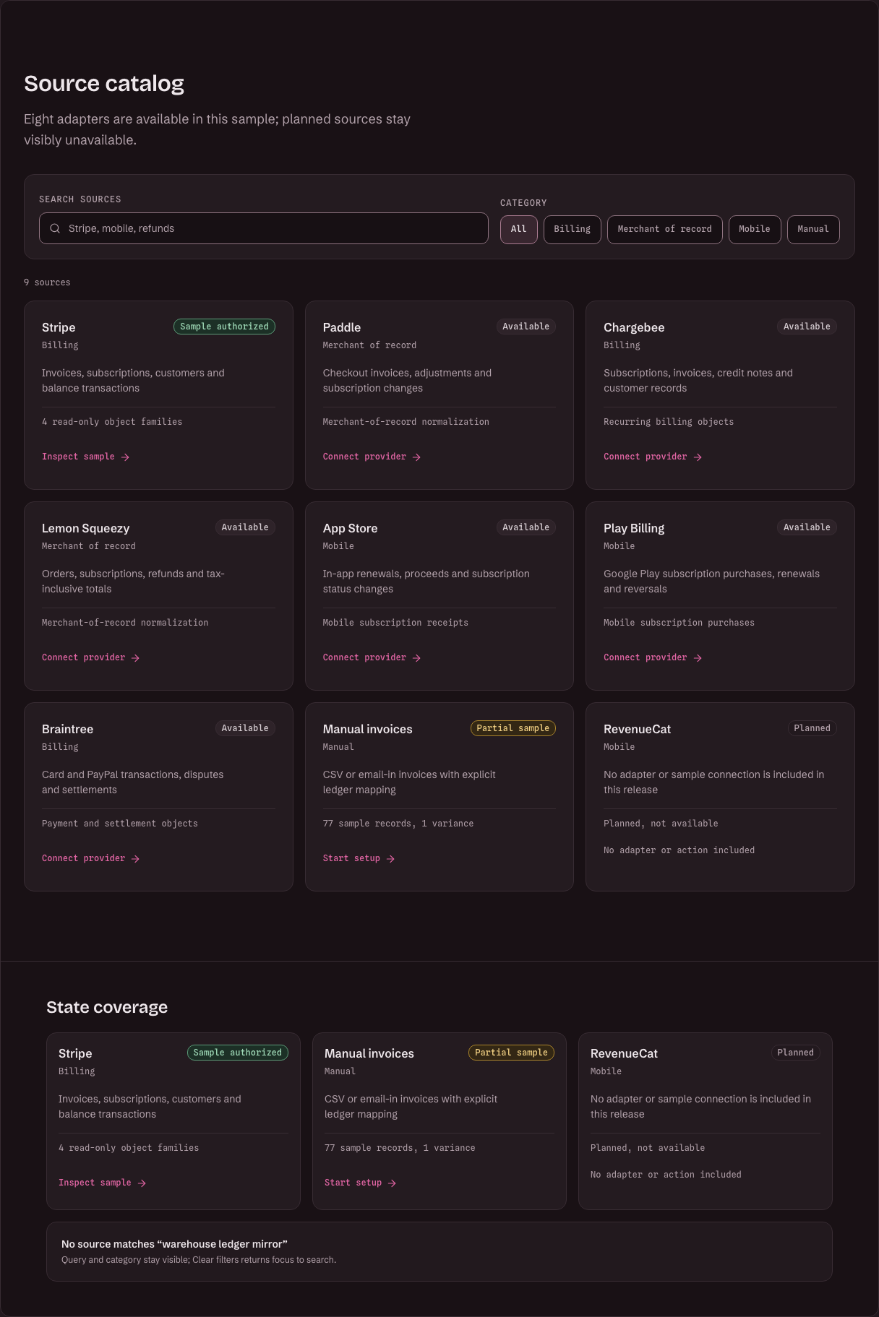Connect provider for Play Billing
The height and width of the screenshot is (1317, 879).
pyautogui.click(x=653, y=657)
